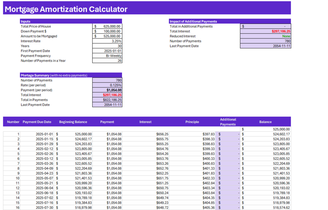
Task: Select the bold $1,054.08 payment per period
Action: click(107, 90)
